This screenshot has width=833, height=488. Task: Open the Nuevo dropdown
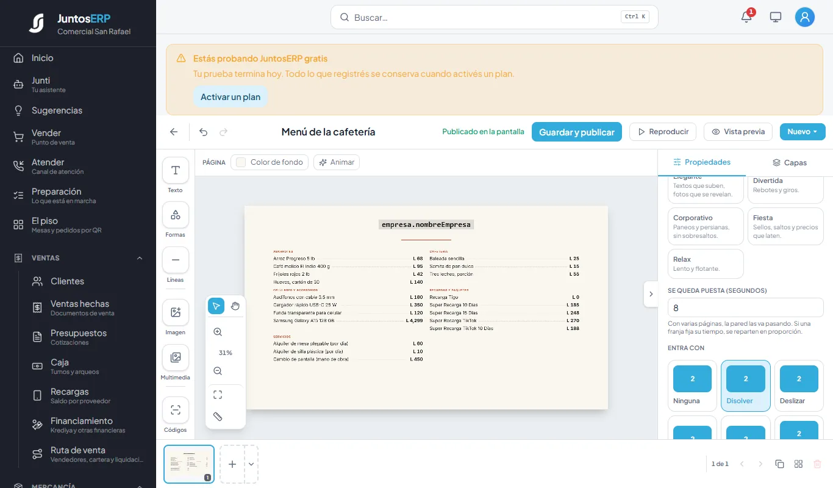pos(803,132)
